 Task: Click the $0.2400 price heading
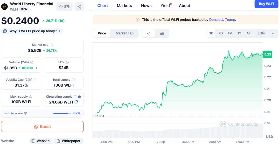click(x=20, y=21)
